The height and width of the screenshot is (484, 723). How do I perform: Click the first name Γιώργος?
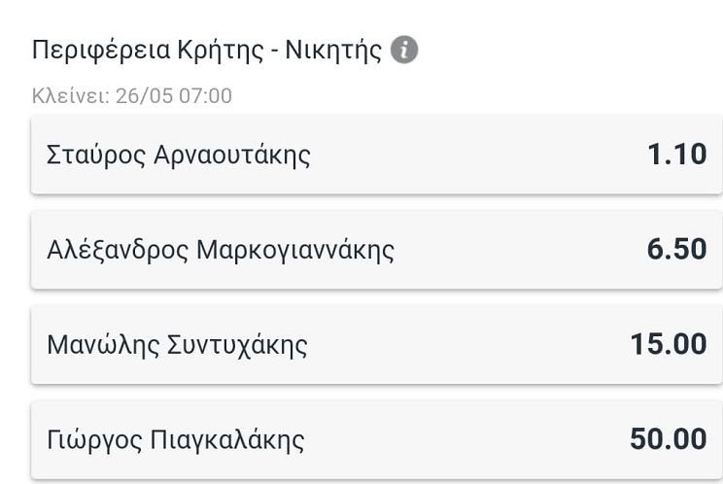(94, 440)
